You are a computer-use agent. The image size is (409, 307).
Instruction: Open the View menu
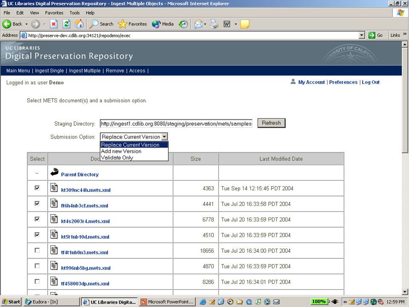pyautogui.click(x=35, y=13)
